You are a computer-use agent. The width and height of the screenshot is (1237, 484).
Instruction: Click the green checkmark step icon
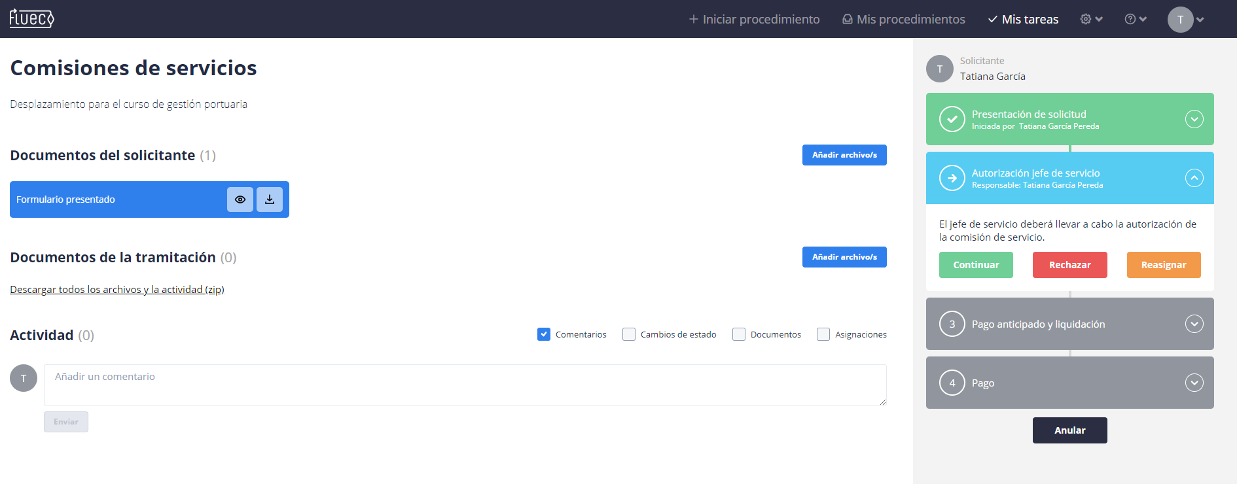[952, 119]
